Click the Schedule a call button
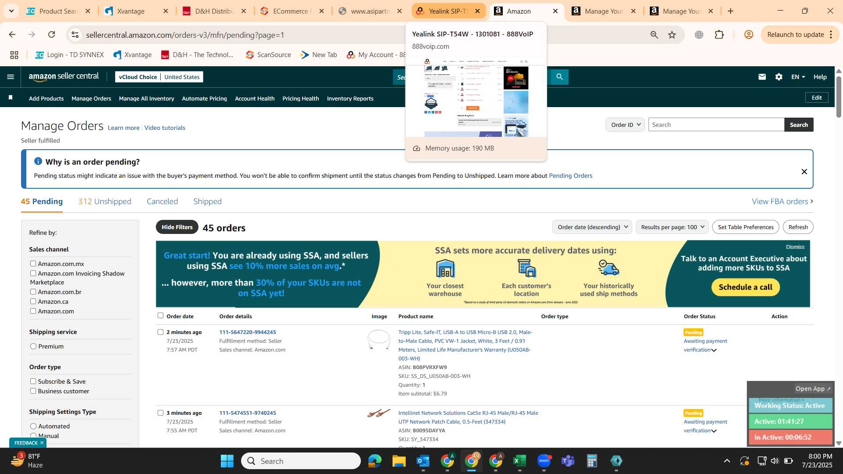843x474 pixels. click(746, 287)
